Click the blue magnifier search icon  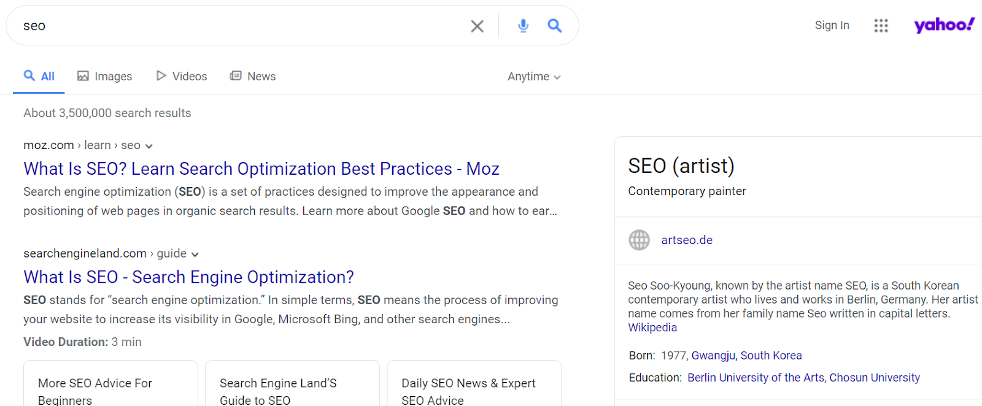[x=555, y=26]
